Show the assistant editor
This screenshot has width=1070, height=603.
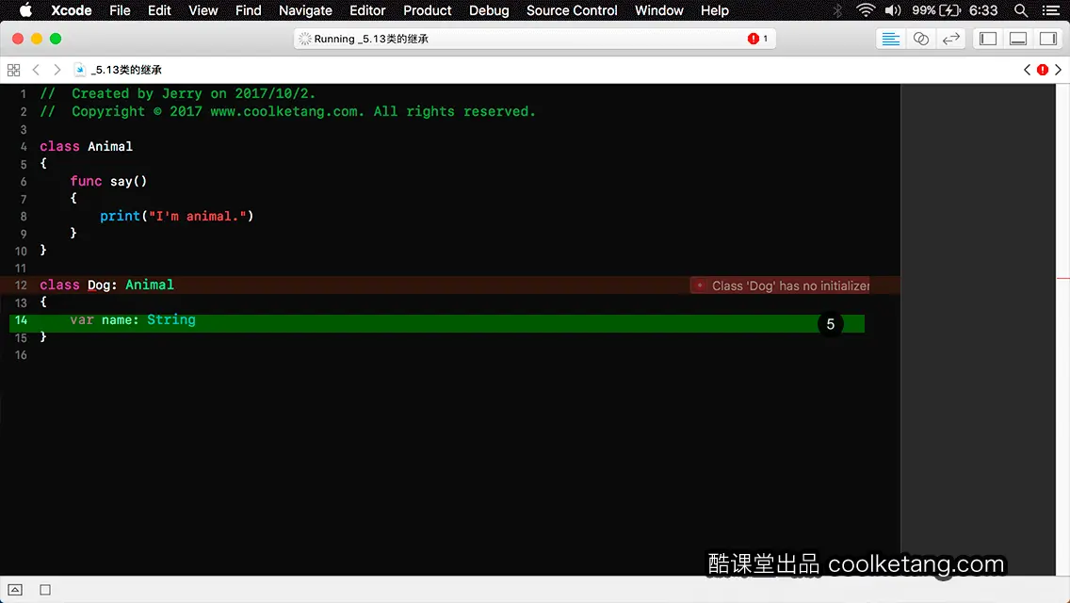pos(920,39)
